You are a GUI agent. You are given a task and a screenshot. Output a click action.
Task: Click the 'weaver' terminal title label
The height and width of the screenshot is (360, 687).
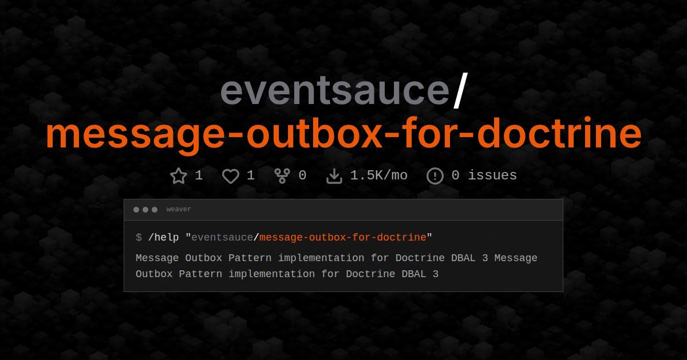(179, 210)
